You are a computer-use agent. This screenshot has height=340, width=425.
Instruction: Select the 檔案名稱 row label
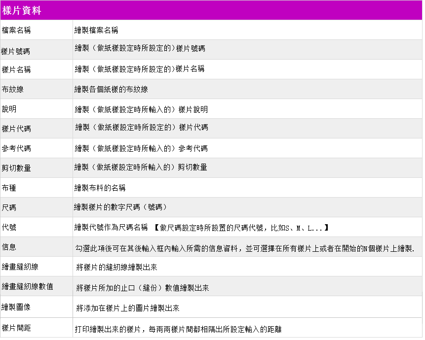coord(16,30)
